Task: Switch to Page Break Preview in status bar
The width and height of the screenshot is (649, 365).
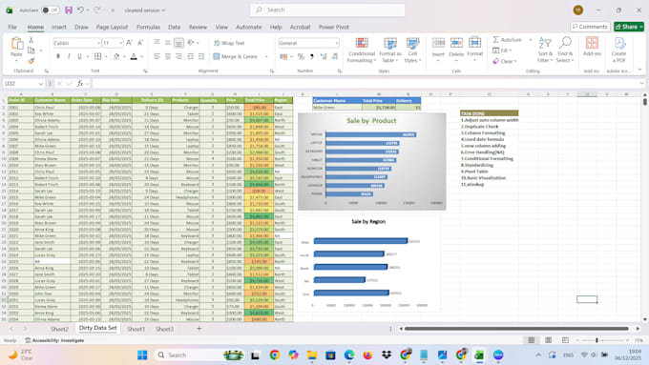Action: pyautogui.click(x=565, y=340)
